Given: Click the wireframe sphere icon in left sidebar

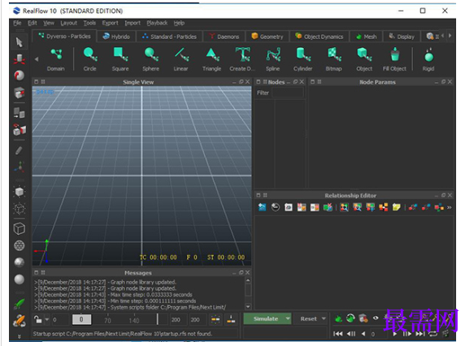Looking at the screenshot, I should click(20, 245).
